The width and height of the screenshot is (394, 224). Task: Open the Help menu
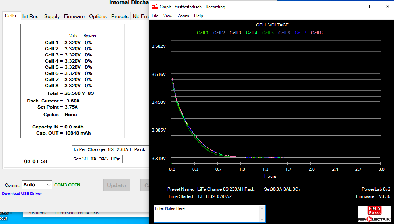click(x=198, y=16)
